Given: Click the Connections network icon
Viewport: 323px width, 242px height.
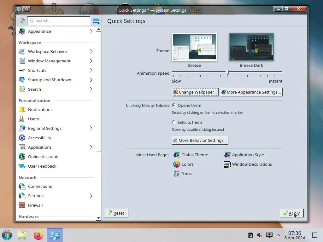Looking at the screenshot, I should pos(22,187).
